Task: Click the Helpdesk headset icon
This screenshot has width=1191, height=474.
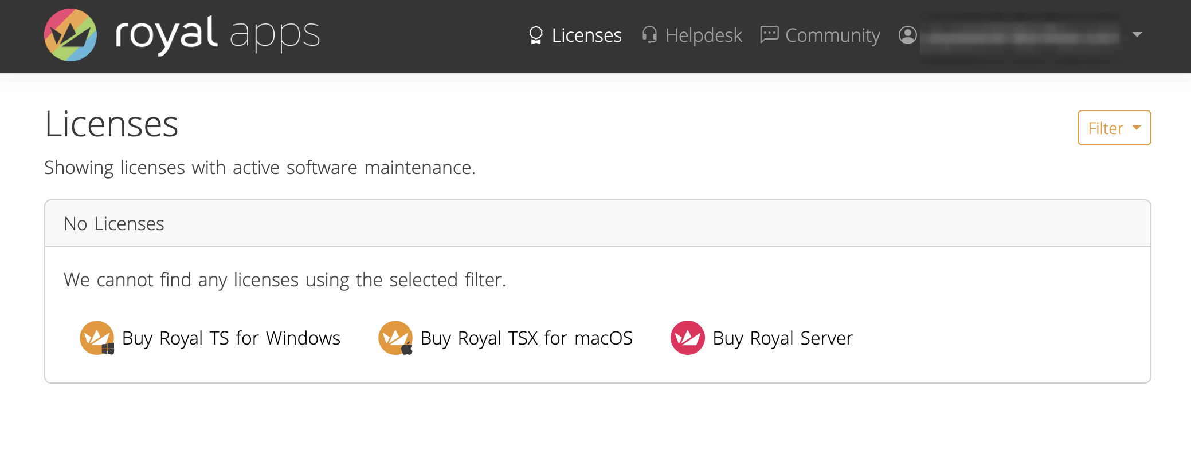Action: coord(649,35)
